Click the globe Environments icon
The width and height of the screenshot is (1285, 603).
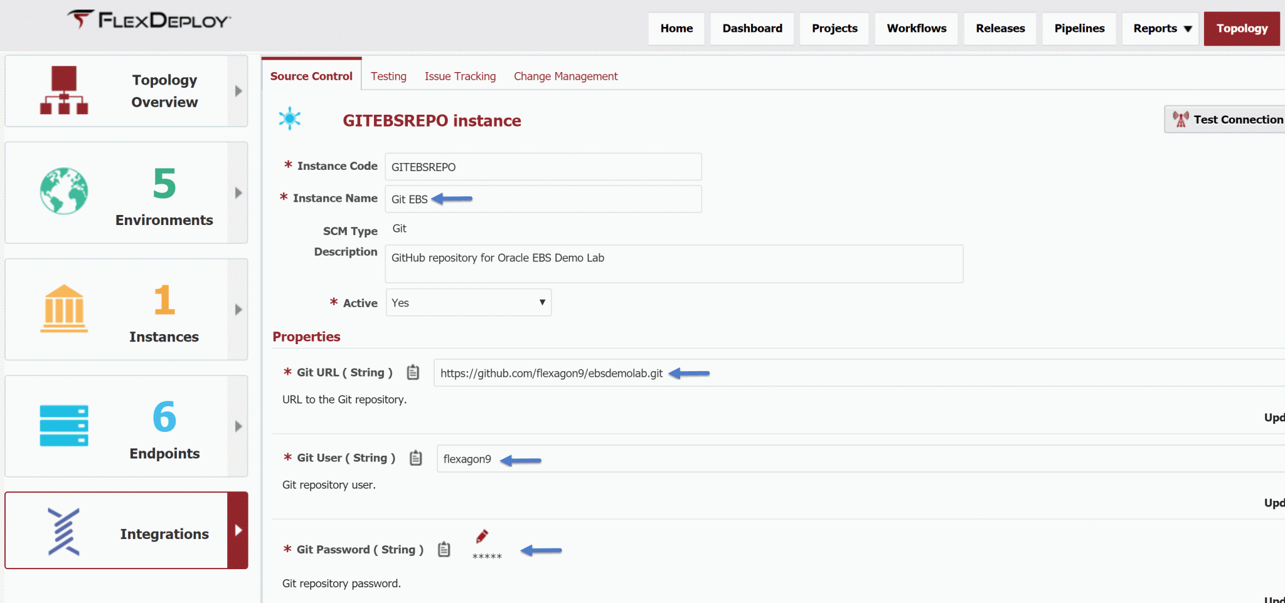(64, 191)
